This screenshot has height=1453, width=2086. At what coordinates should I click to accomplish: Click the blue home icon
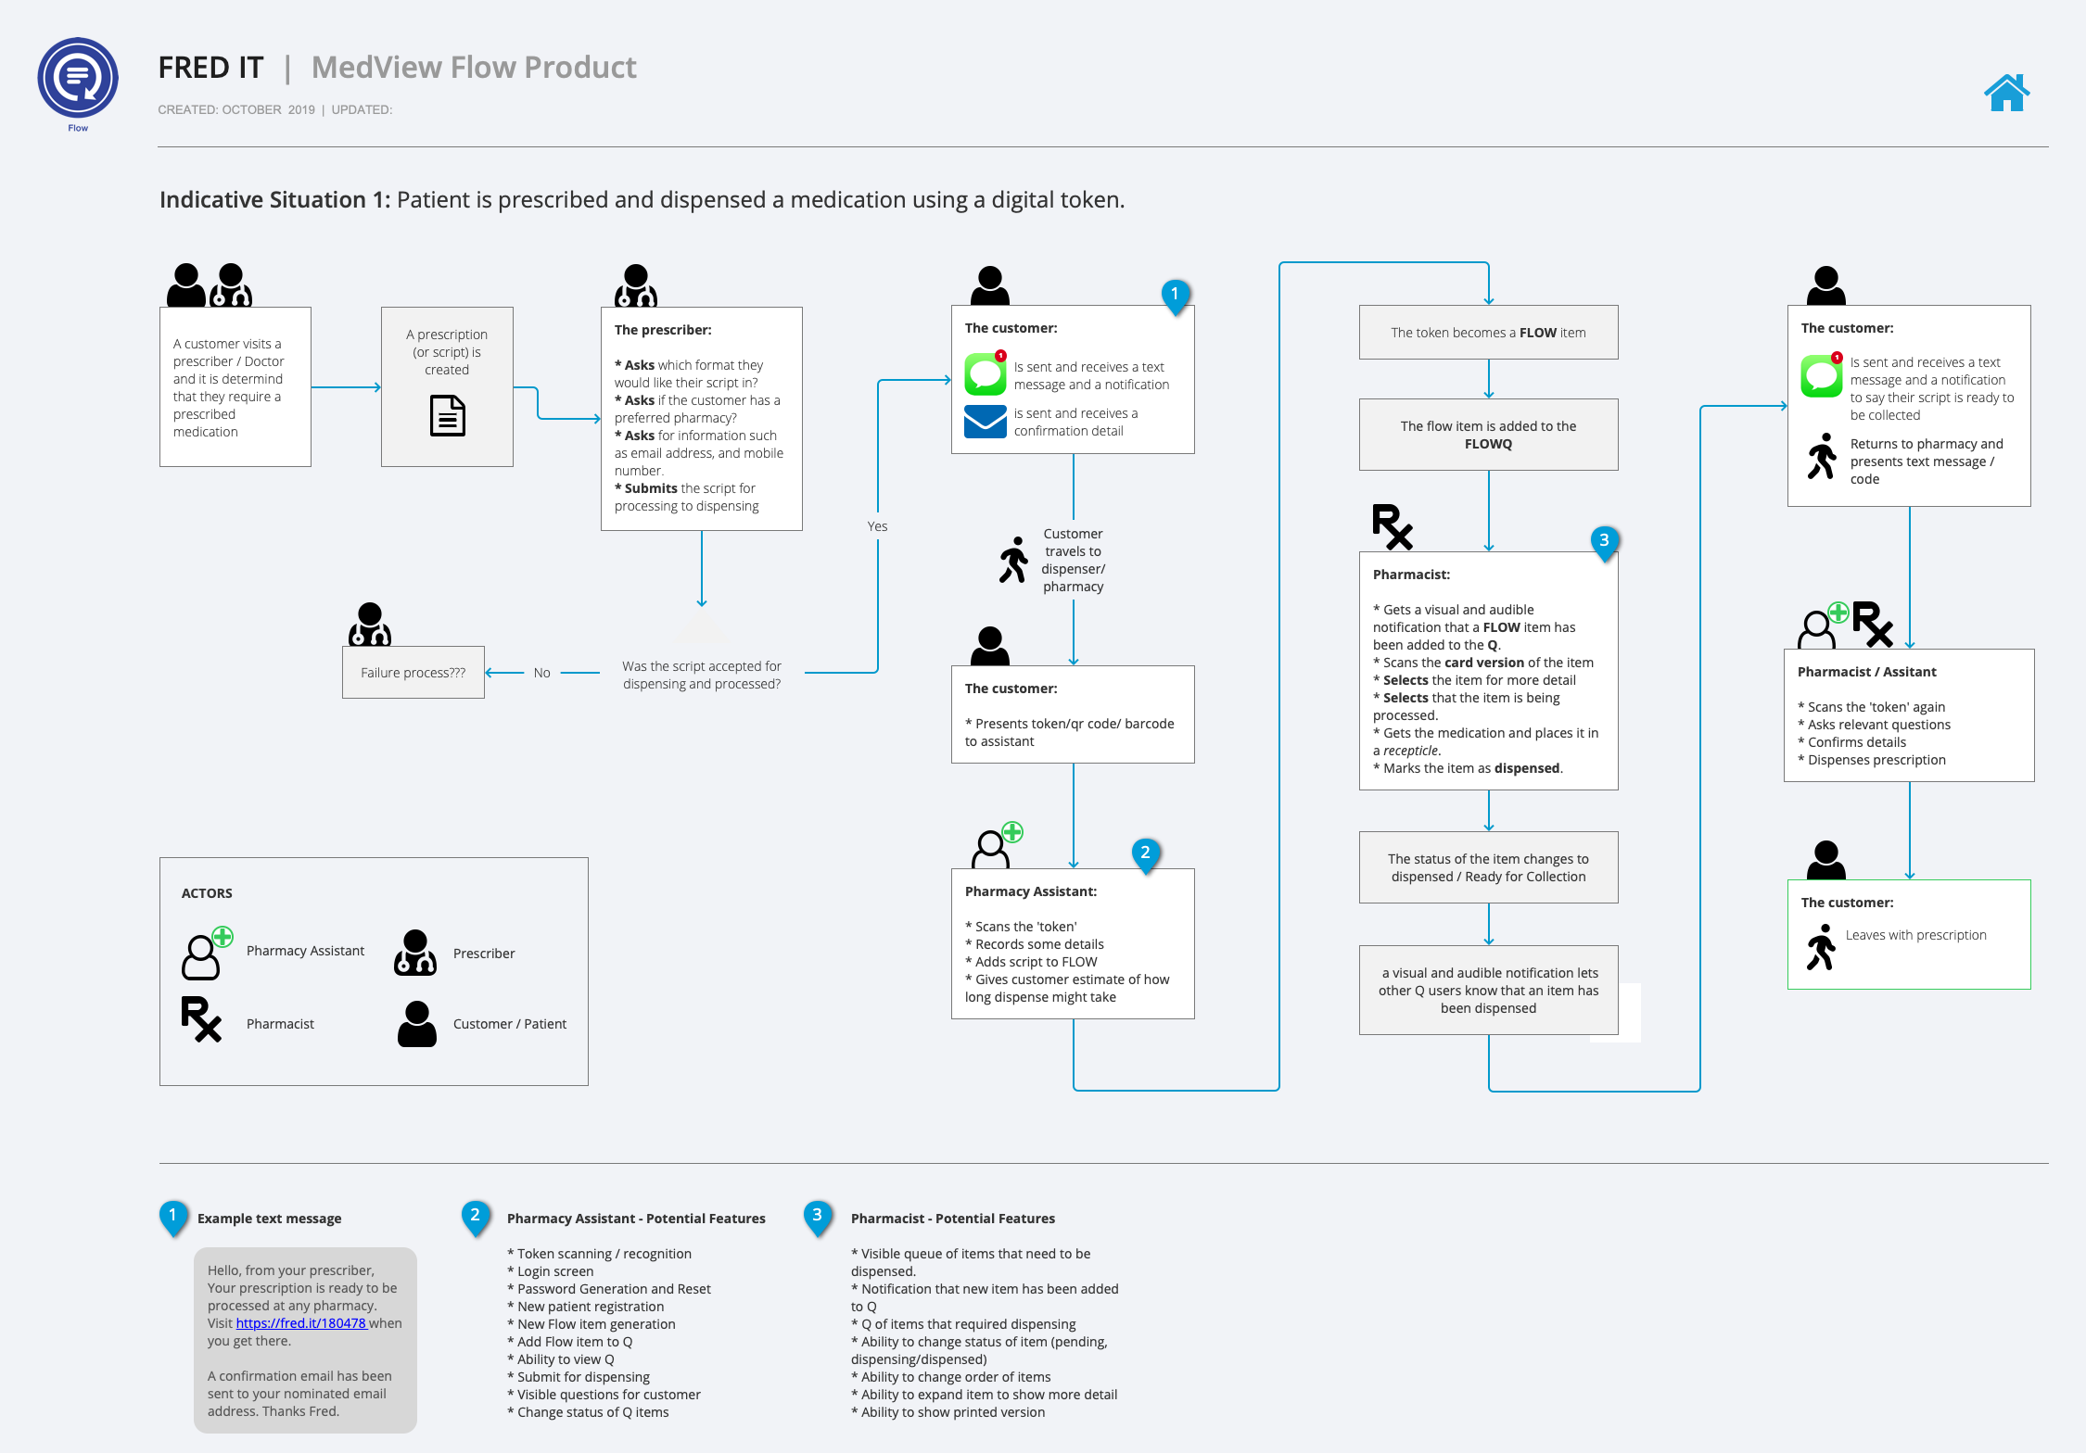click(2006, 93)
